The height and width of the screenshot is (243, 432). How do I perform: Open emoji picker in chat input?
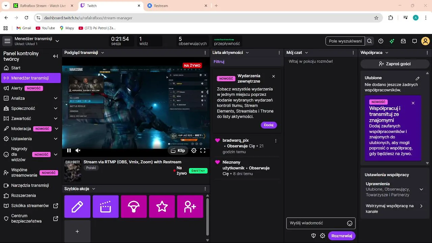click(350, 223)
